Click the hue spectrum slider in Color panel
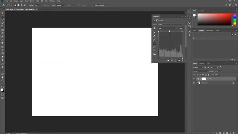This screenshot has width=238, height=134. click(235, 19)
